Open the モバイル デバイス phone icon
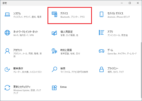This screenshot has height=101, width=142. [x=101, y=14]
